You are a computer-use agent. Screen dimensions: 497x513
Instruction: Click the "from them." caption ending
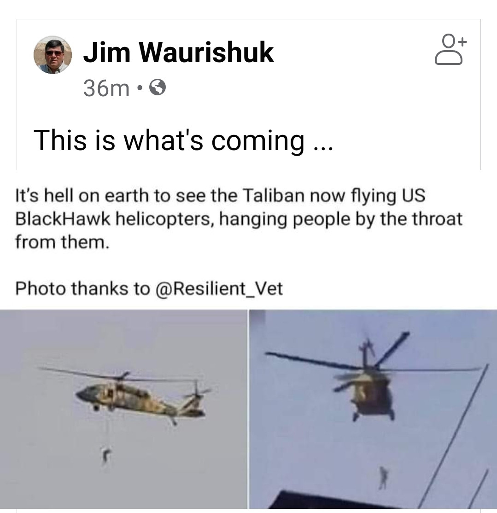[x=62, y=242]
